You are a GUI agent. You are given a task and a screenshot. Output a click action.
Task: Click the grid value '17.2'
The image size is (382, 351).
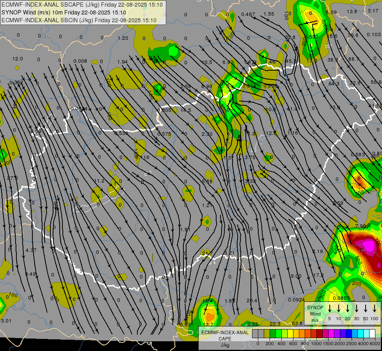click(318, 275)
